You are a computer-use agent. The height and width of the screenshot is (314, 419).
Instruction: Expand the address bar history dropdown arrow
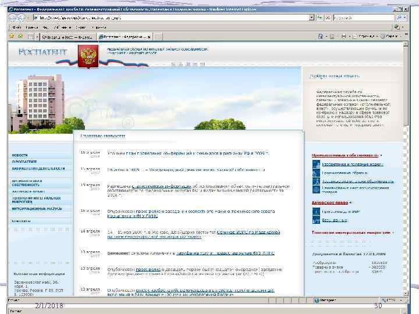tap(311, 17)
